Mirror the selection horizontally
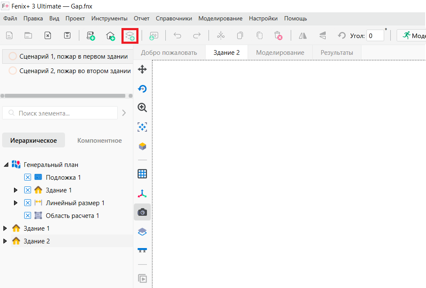The height and width of the screenshot is (288, 426). tap(303, 36)
